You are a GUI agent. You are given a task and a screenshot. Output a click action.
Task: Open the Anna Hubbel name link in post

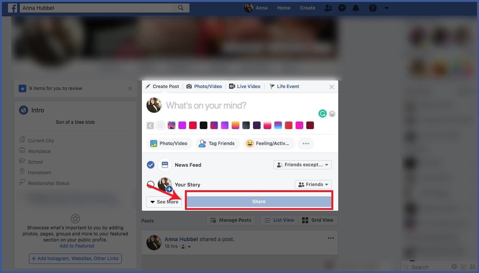point(181,239)
